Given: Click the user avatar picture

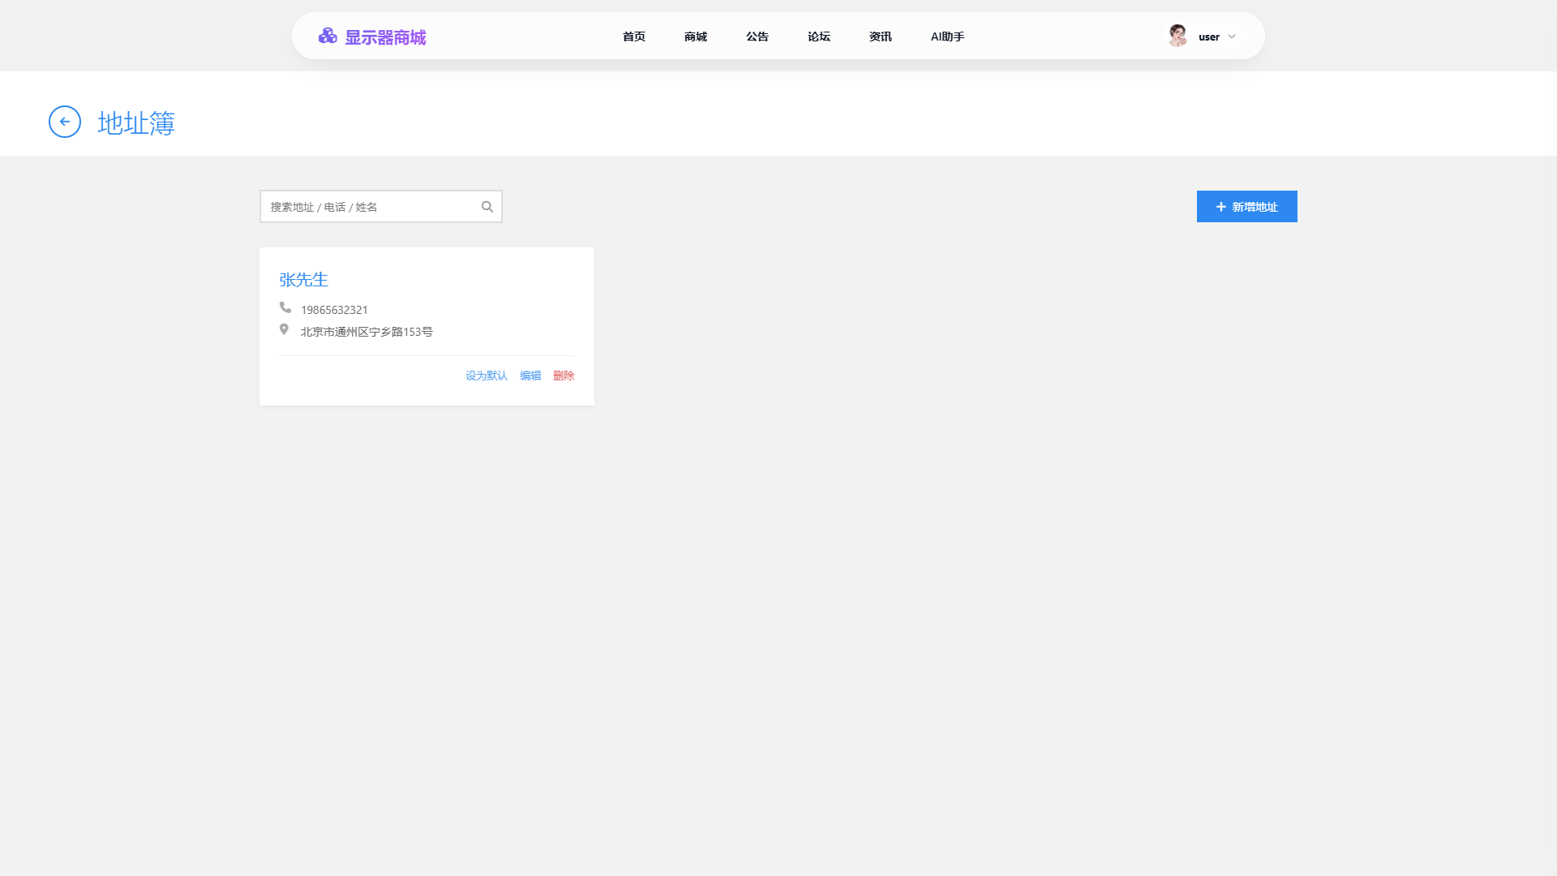Looking at the screenshot, I should (1177, 36).
